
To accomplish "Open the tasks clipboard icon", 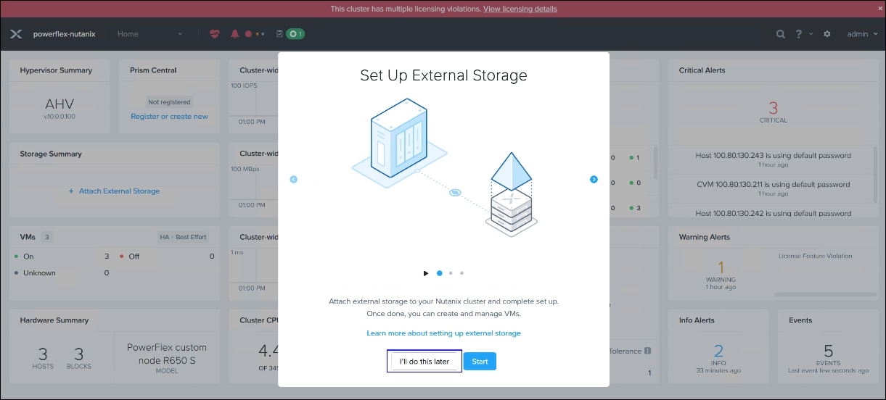I will (x=279, y=34).
